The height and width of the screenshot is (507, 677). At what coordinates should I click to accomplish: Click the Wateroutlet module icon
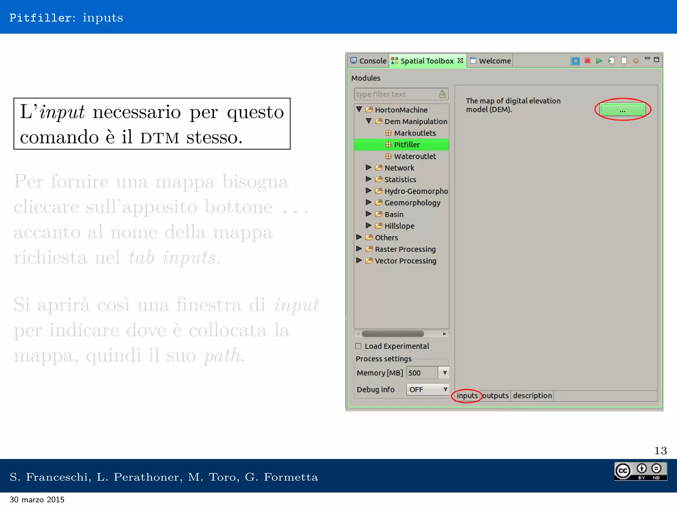(x=388, y=156)
